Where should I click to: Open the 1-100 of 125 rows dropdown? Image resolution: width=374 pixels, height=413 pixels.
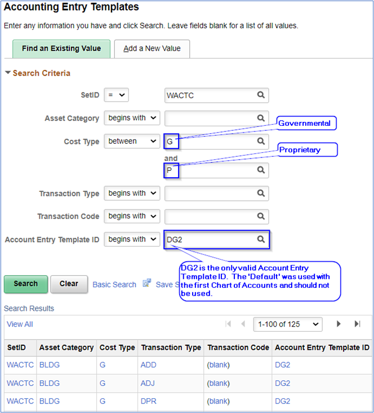coord(288,324)
